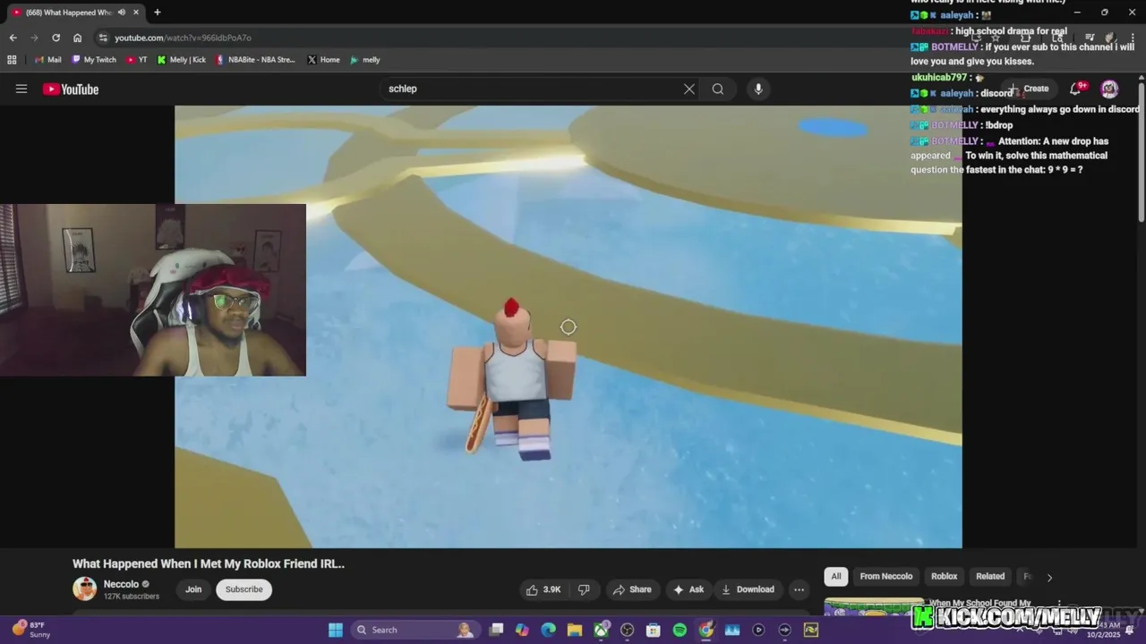
Task: Go back with browser back arrow
Action: (x=13, y=38)
